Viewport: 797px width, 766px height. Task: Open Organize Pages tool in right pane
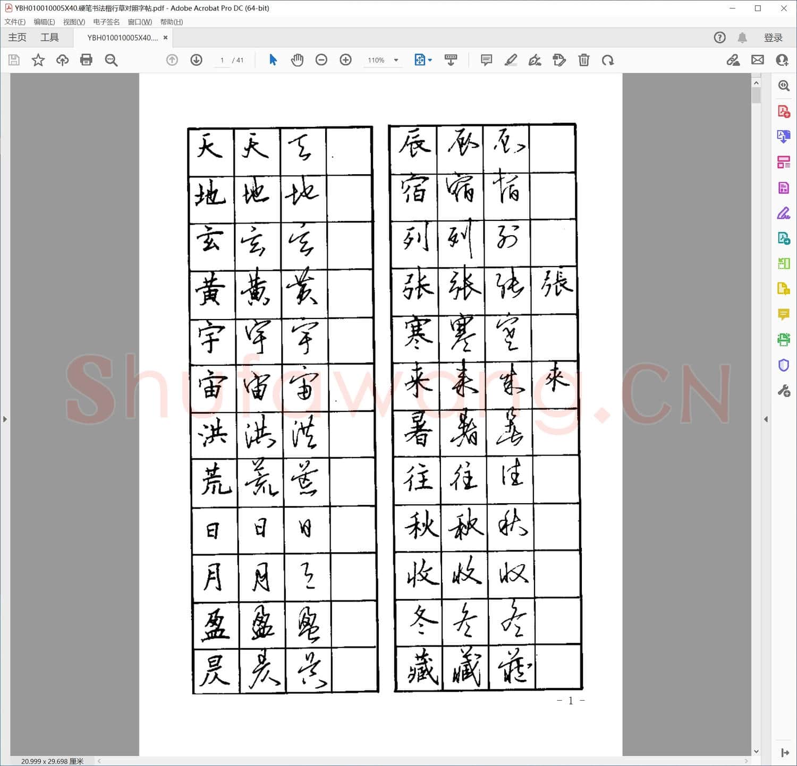tap(784, 162)
